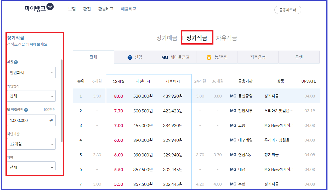Click the 100만원 quick amount link
Image resolution: width=328 pixels, height=190 pixels.
(49, 110)
